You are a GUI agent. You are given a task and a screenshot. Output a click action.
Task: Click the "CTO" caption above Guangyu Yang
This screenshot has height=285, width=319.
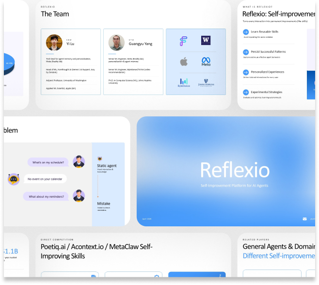[131, 40]
